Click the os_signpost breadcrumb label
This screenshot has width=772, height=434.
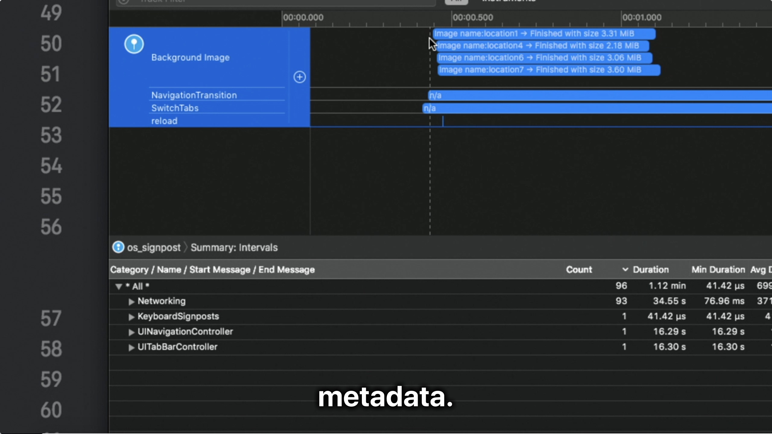click(153, 247)
